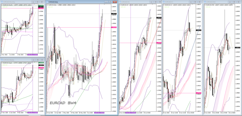Screen dimensions: 242x116
Task: Click pink 1.59329 price label on H4 chart
Action: click(159, 43)
